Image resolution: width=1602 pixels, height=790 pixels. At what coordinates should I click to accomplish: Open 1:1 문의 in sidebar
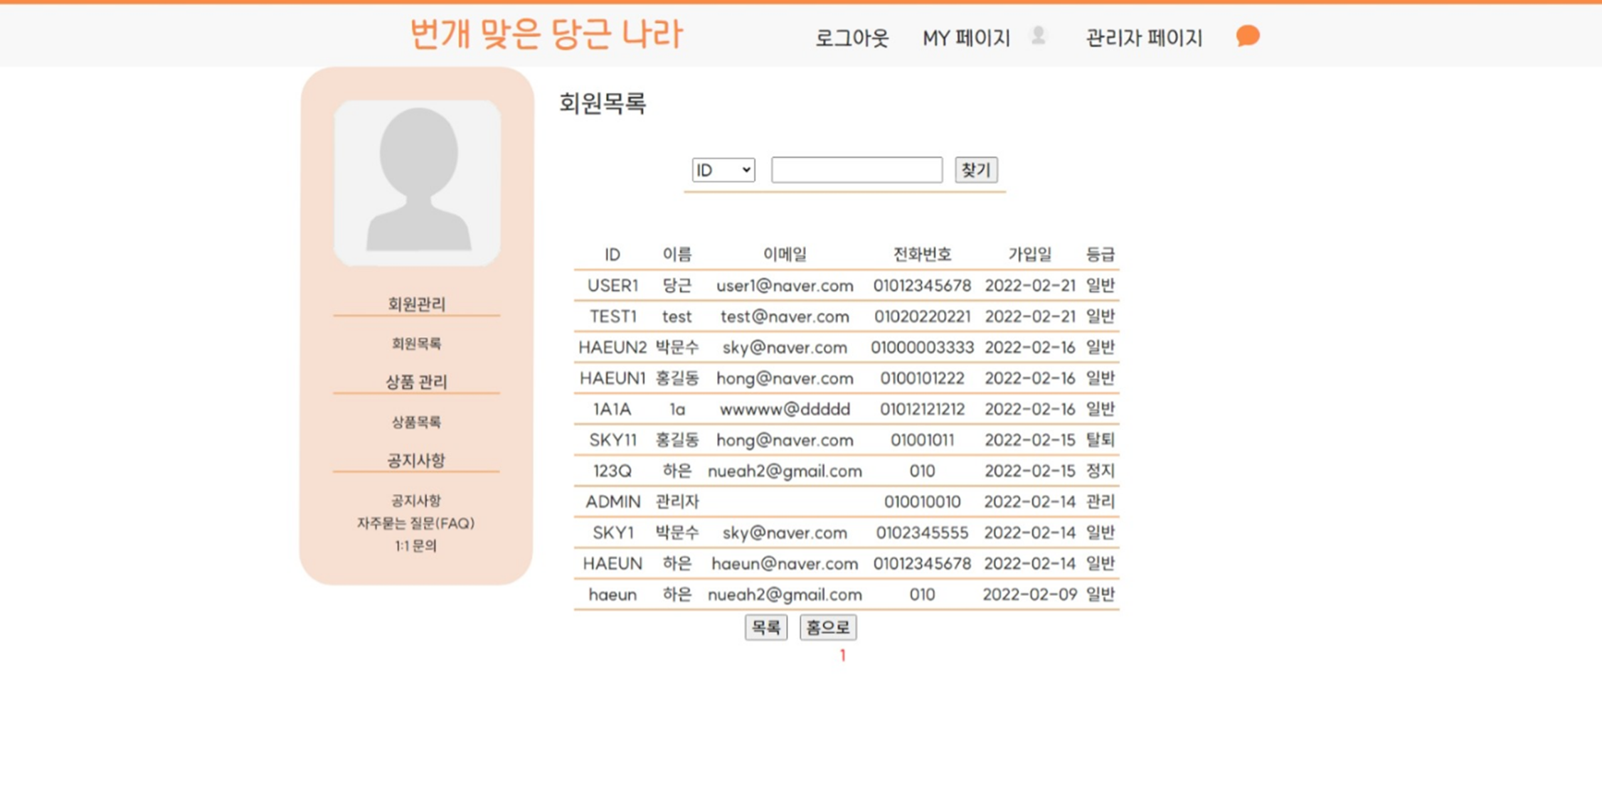click(x=416, y=546)
